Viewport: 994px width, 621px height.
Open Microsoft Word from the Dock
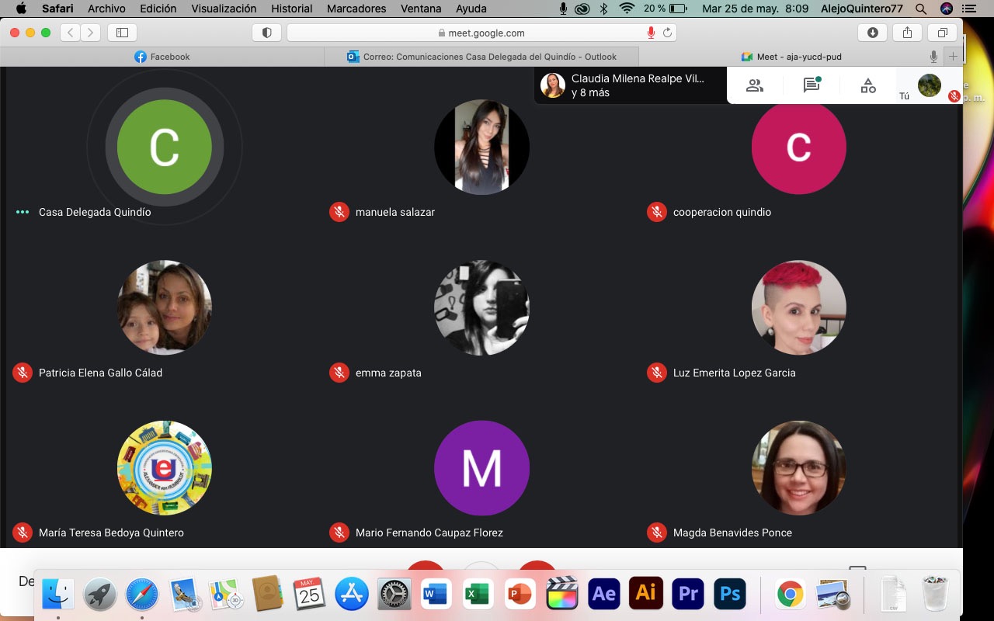(436, 595)
